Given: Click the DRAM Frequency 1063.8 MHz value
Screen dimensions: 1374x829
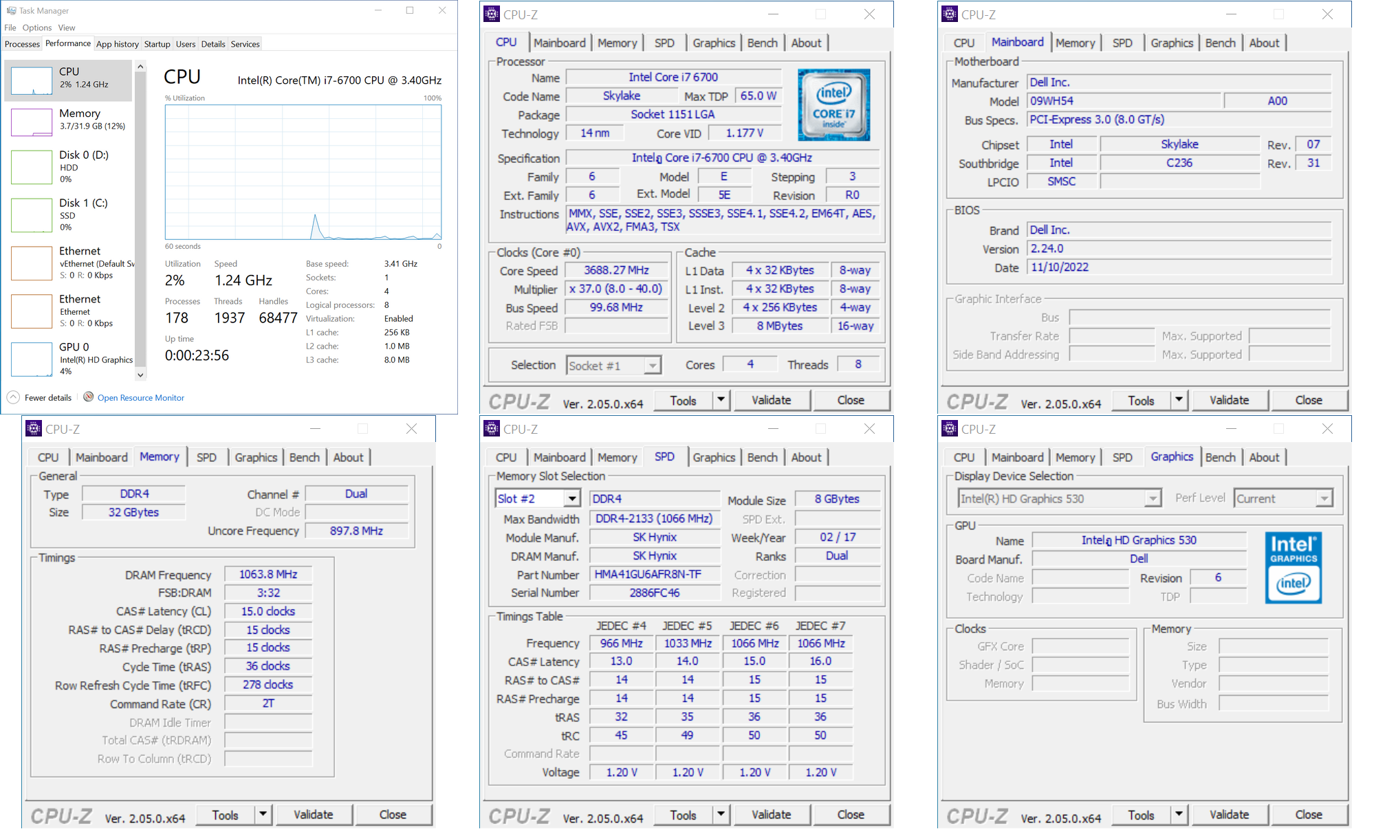Looking at the screenshot, I should tap(268, 574).
